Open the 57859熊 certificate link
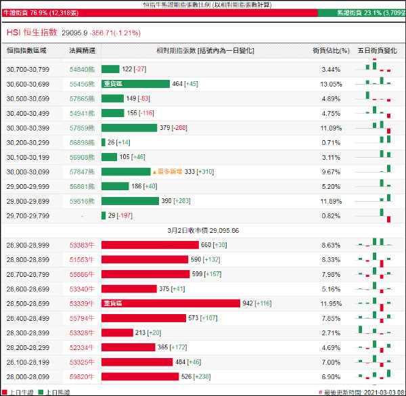This screenshot has width=406, height=396. coord(82,128)
